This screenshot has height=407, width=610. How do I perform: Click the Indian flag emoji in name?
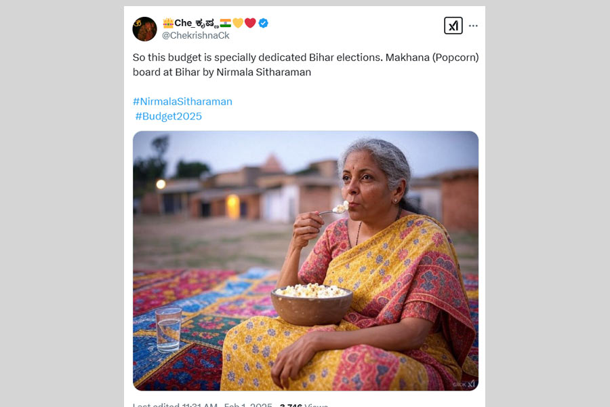[225, 23]
